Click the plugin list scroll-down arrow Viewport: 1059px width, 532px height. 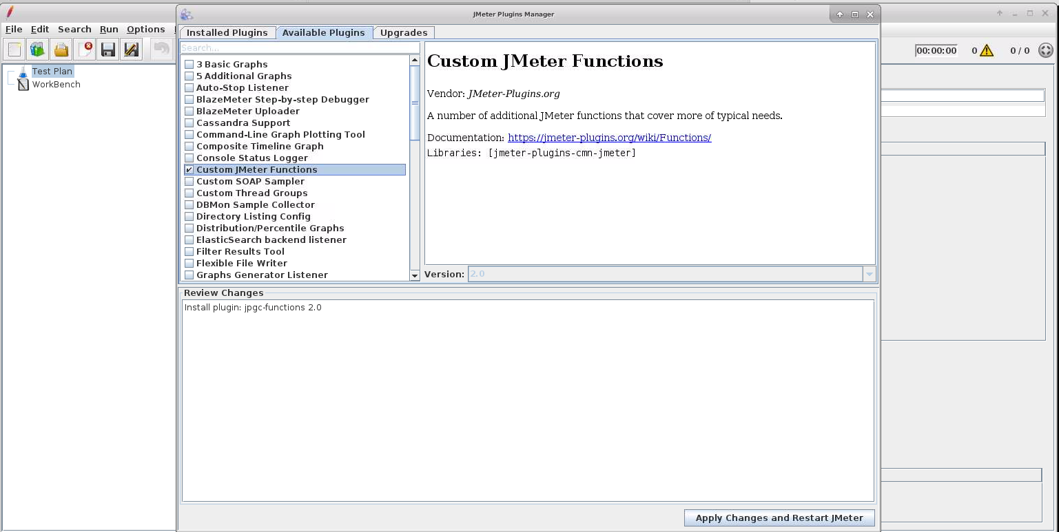[x=415, y=275]
